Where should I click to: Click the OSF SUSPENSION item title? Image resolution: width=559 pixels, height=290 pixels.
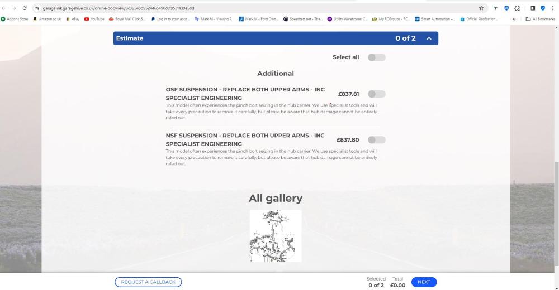(x=245, y=94)
